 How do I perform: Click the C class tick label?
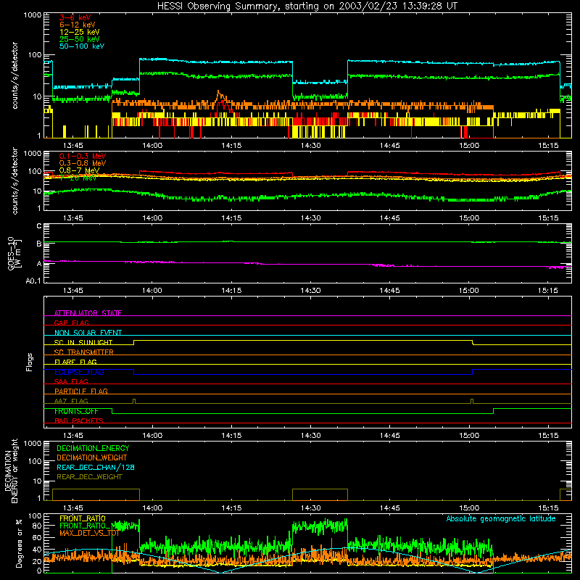pyautogui.click(x=39, y=225)
